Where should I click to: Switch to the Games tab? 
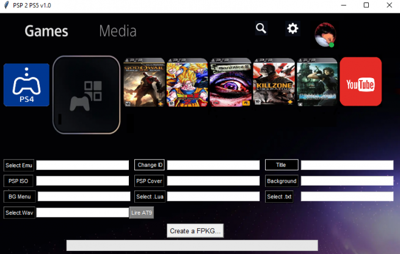46,31
